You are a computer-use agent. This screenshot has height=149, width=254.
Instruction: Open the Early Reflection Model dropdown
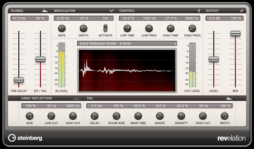pyautogui.click(x=127, y=43)
